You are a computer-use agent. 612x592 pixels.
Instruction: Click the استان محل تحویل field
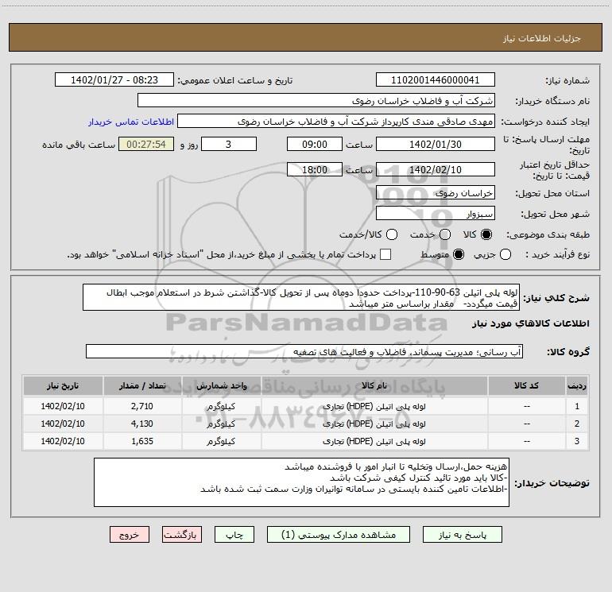pos(436,193)
